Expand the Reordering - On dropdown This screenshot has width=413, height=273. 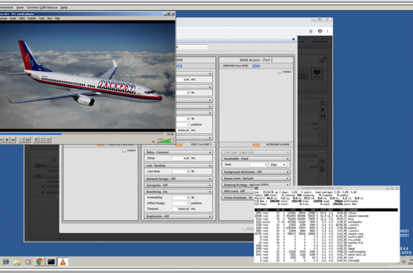click(x=178, y=192)
